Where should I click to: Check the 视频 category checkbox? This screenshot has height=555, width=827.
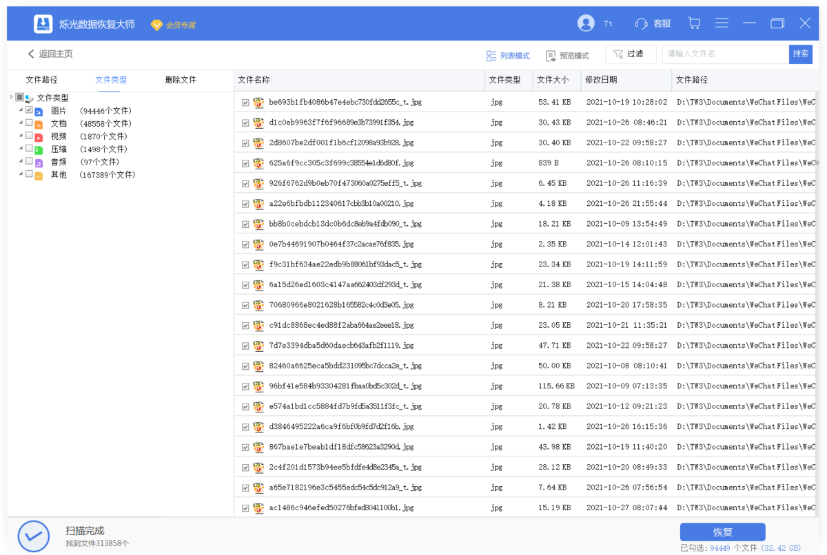point(29,136)
